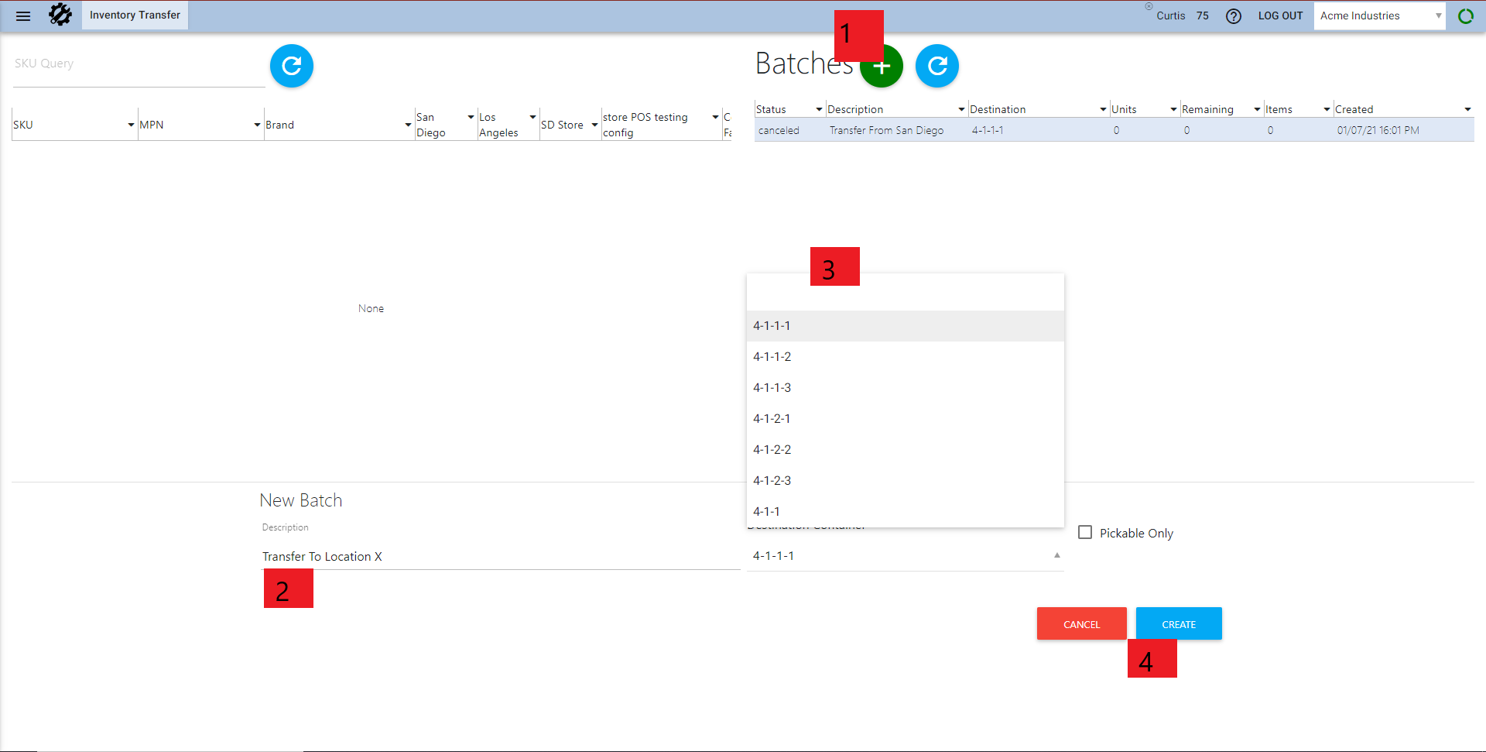Open the Acme Industries company dropdown
This screenshot has width=1486, height=752.
click(1379, 16)
